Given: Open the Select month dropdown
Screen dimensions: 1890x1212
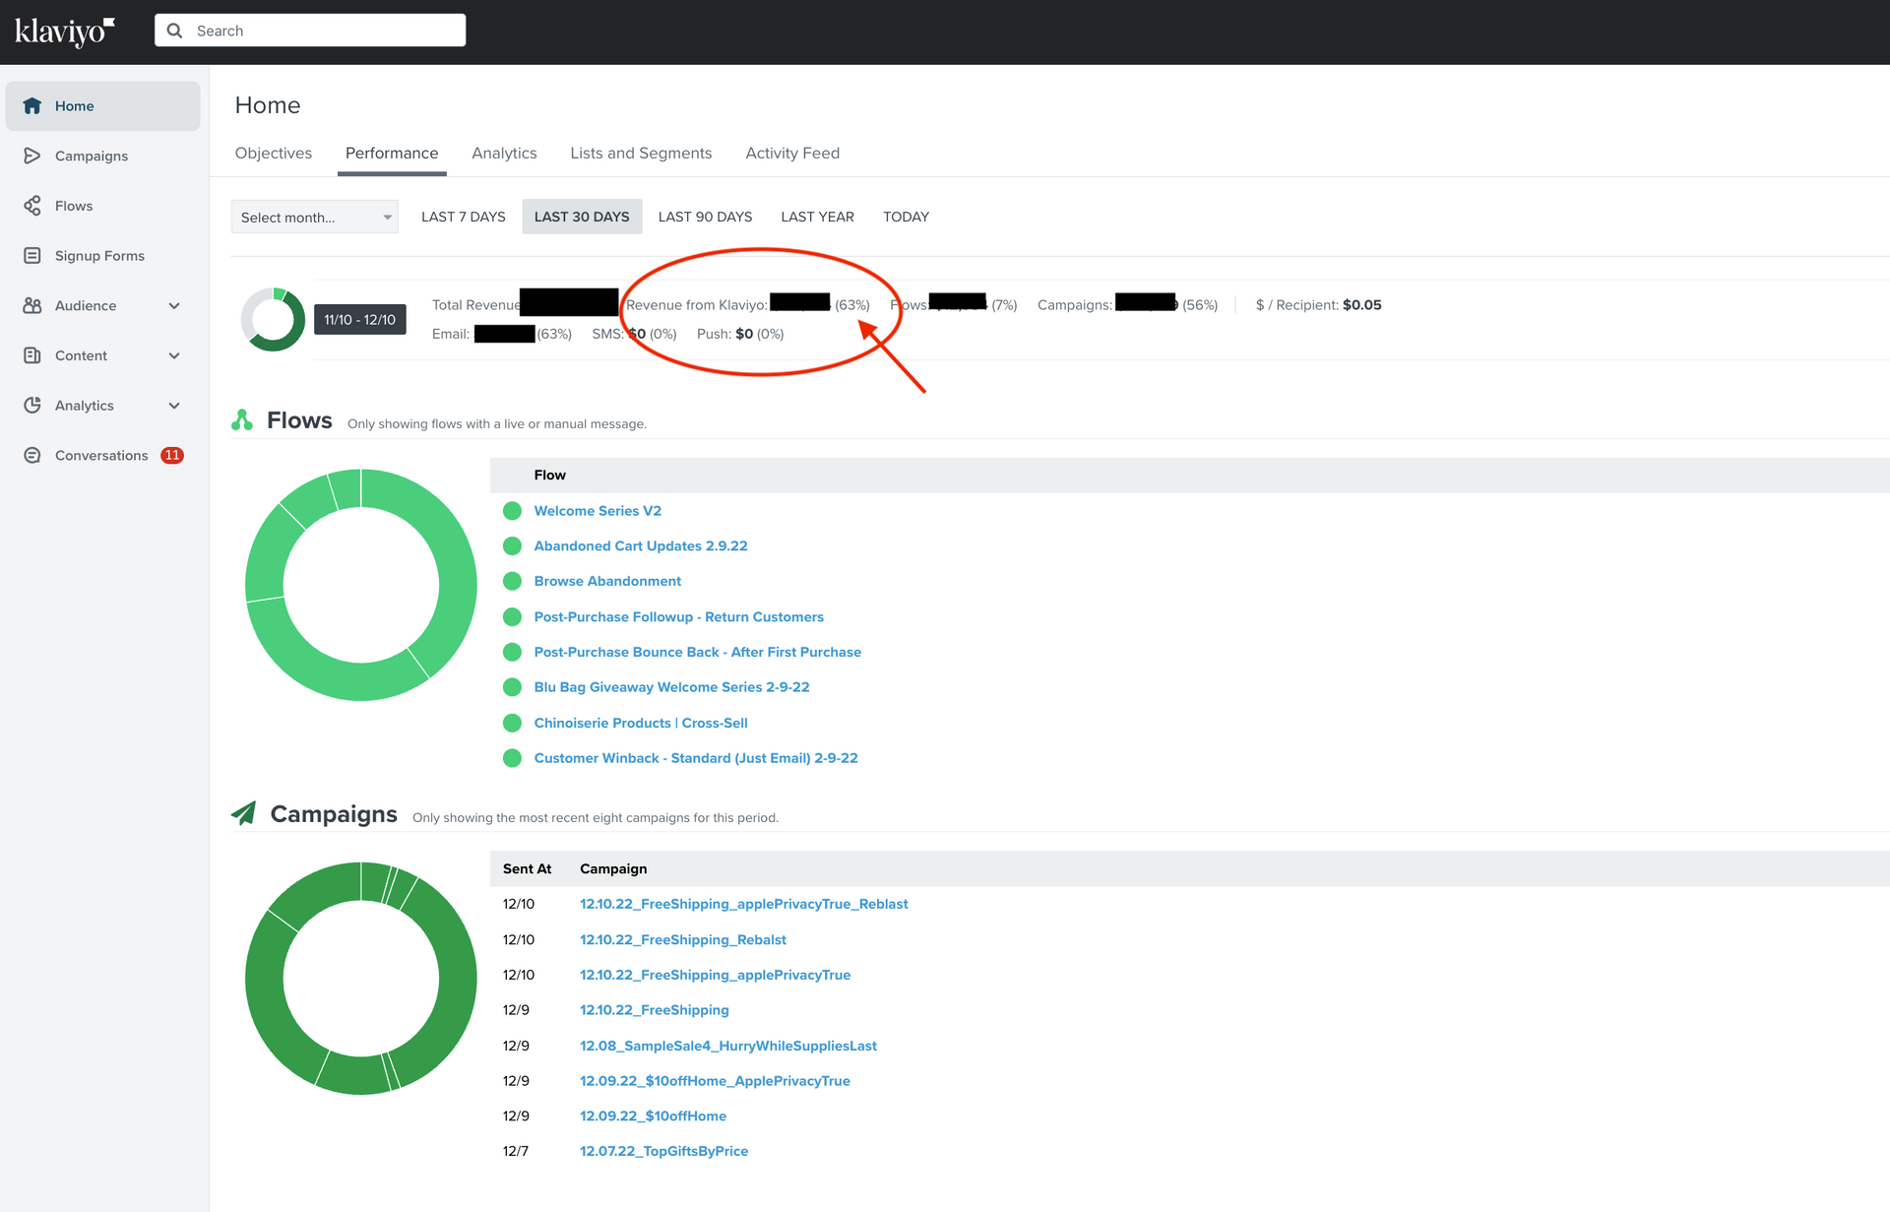Looking at the screenshot, I should [x=315, y=217].
